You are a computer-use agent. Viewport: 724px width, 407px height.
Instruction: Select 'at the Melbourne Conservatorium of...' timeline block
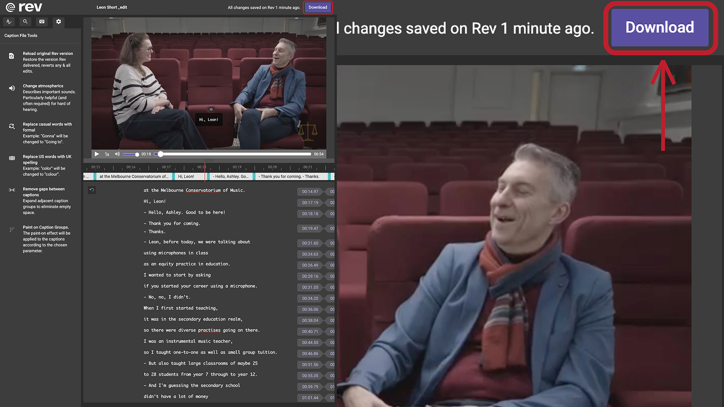click(134, 177)
